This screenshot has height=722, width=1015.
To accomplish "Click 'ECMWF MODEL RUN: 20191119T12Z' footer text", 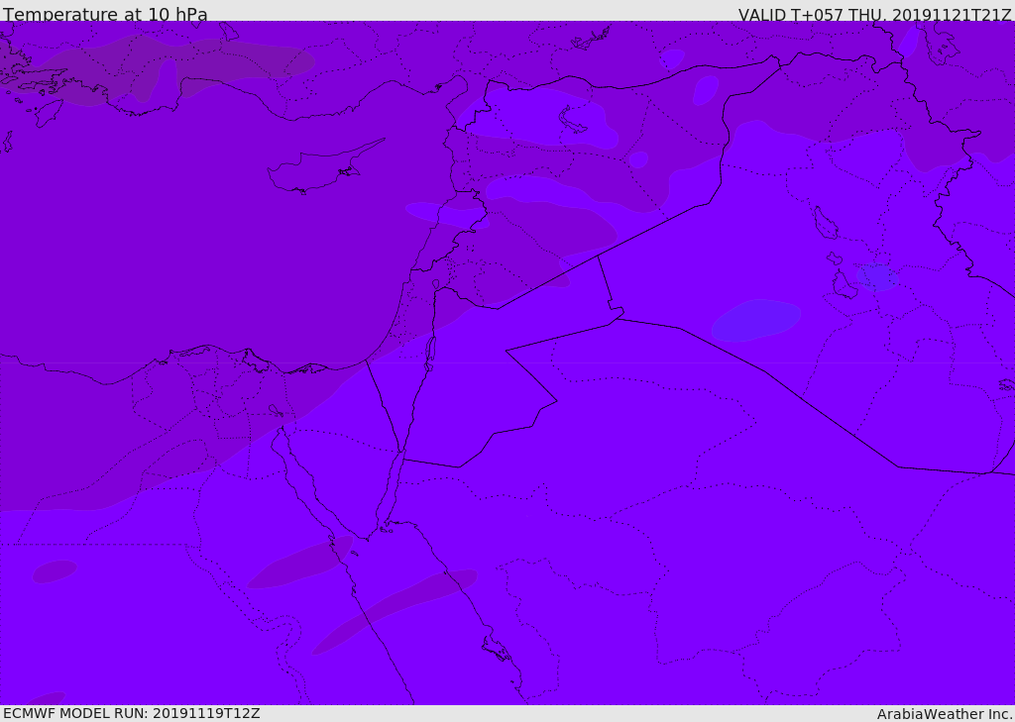I will click(132, 713).
